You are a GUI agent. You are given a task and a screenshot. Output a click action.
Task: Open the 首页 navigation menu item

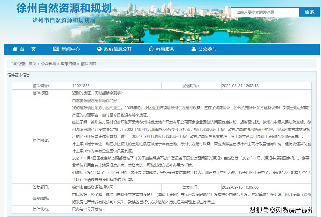tap(28, 49)
